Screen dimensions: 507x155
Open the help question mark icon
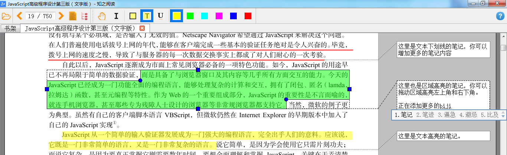[x=500, y=16]
